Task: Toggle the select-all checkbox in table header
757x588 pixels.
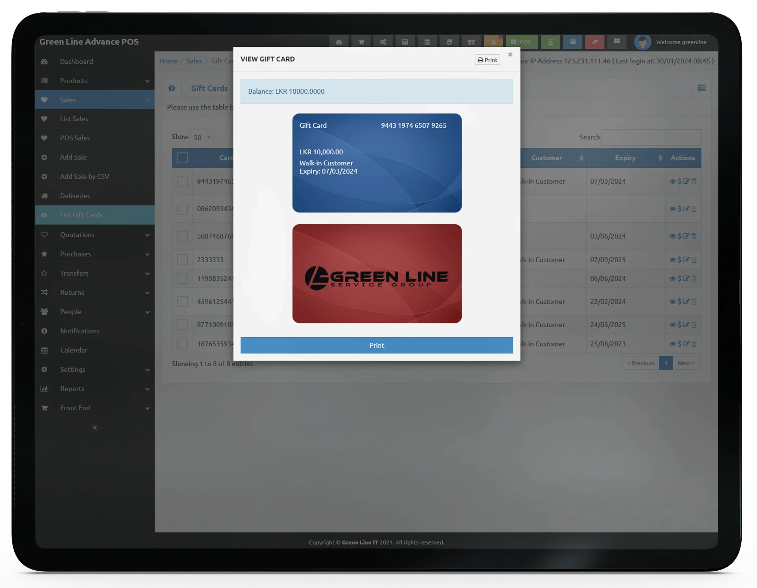Action: click(182, 158)
